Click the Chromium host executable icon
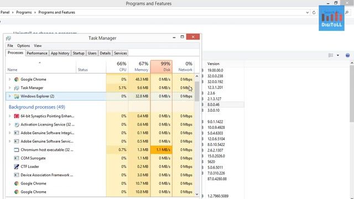This screenshot has width=354, height=199. tap(16, 150)
